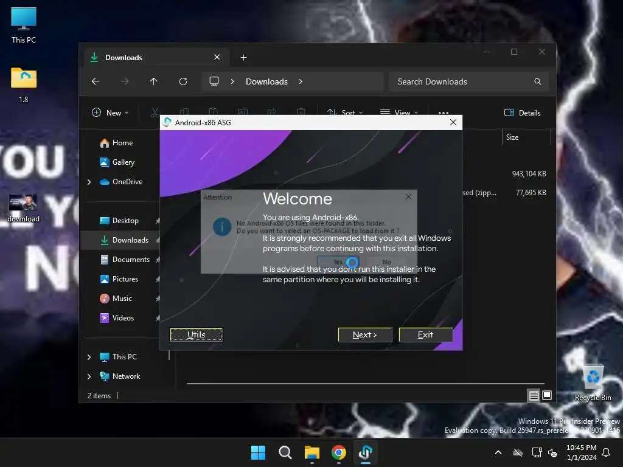
Task: Click Yes in the Attention dialog
Action: coord(338,262)
